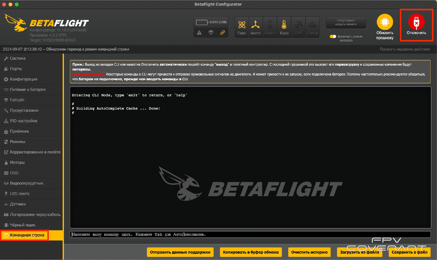Open the OSD tab
This screenshot has height=260, width=437.
[32, 173]
